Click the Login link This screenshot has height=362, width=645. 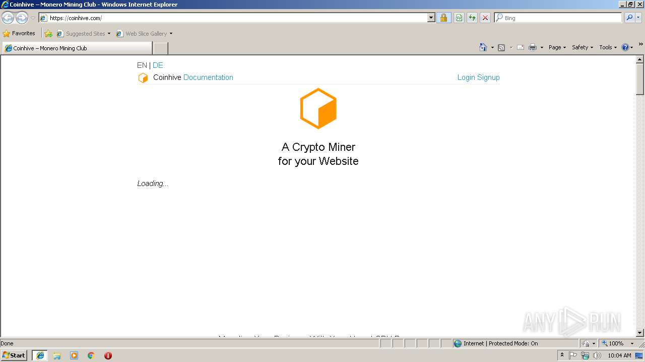pos(466,77)
